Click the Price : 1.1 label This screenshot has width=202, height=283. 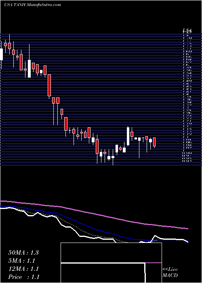tap(24, 277)
